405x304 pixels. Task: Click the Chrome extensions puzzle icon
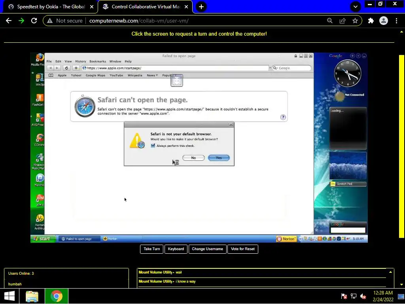pos(371,21)
